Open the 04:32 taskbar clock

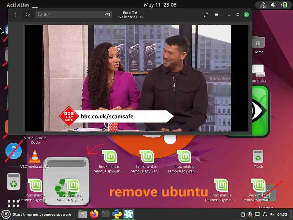(x=282, y=214)
